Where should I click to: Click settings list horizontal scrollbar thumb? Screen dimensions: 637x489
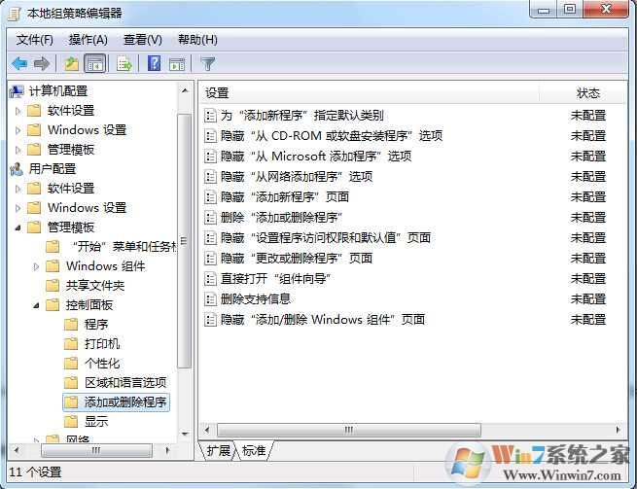349,430
